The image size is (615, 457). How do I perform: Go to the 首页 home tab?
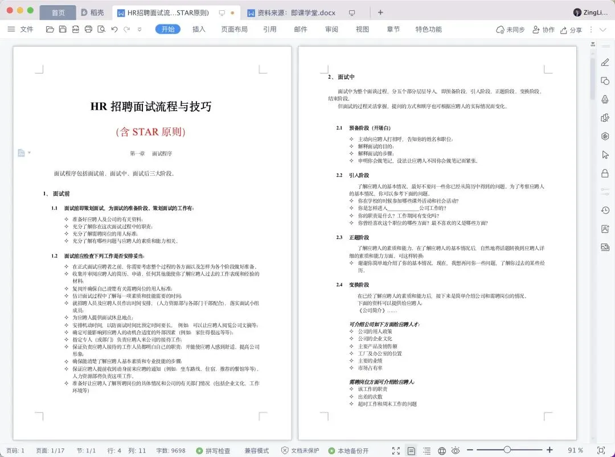(58, 13)
